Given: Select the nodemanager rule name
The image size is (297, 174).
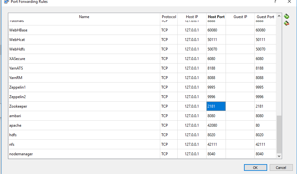Looking at the screenshot, I should point(21,154).
